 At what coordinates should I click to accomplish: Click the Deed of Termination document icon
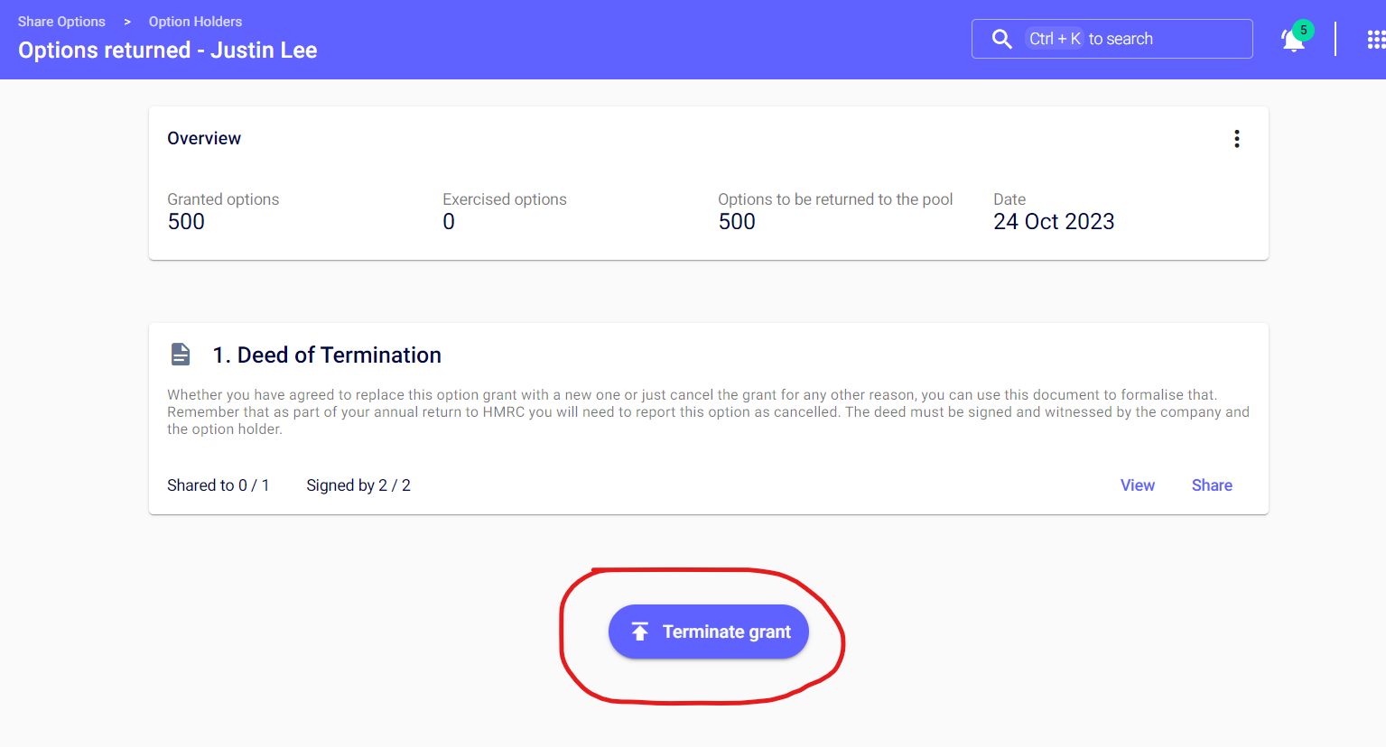click(x=181, y=355)
